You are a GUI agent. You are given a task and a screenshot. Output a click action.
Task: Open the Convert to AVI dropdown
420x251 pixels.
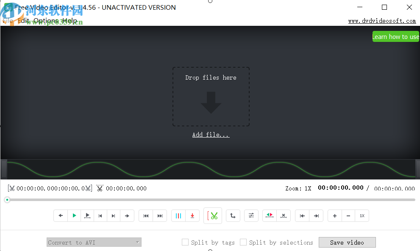point(94,242)
